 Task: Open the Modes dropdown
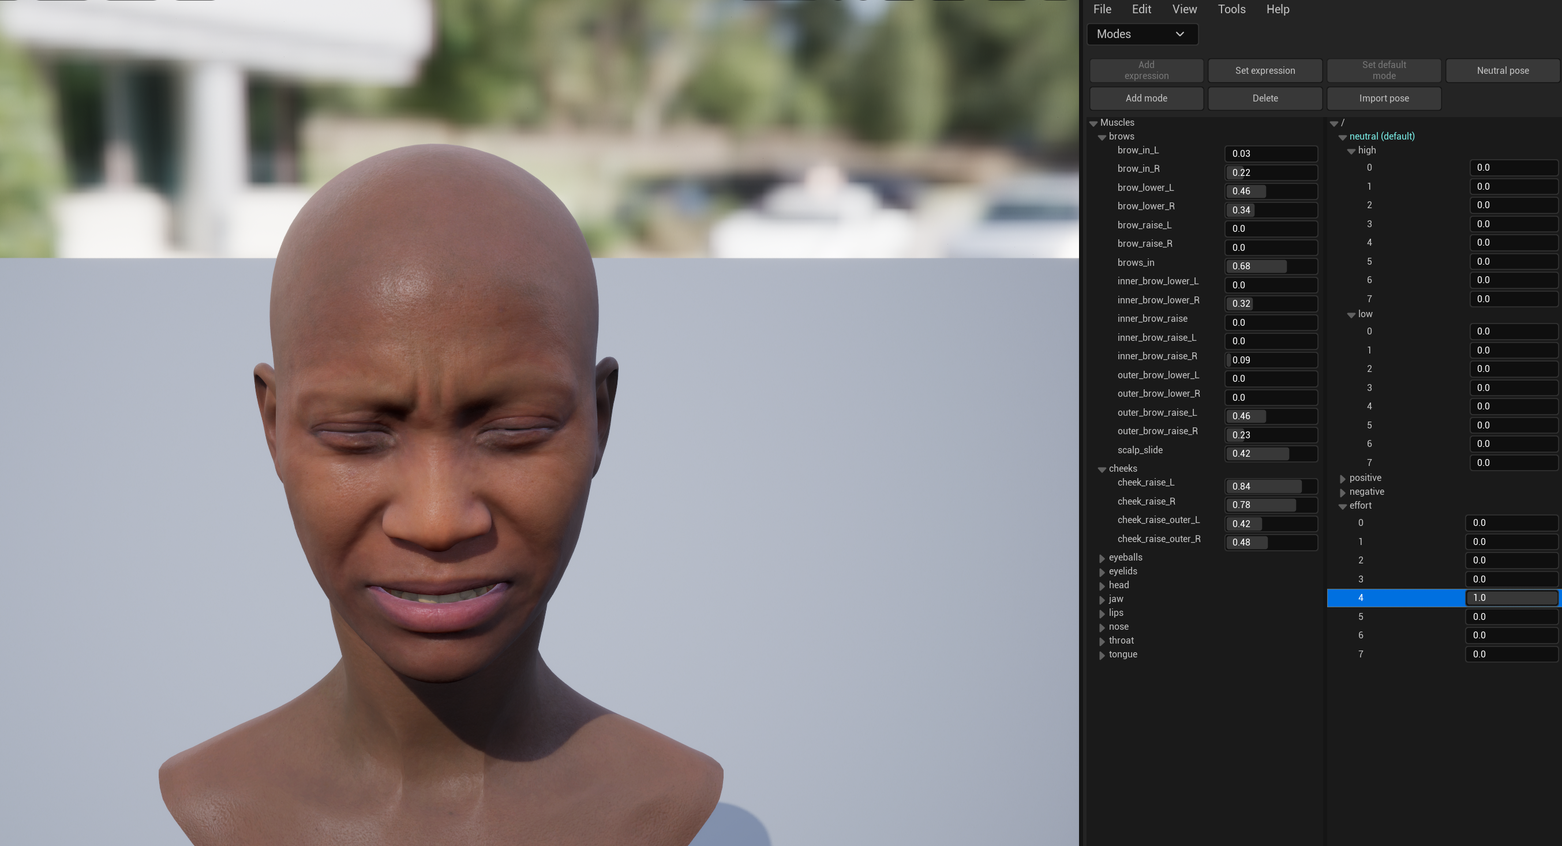coord(1141,34)
